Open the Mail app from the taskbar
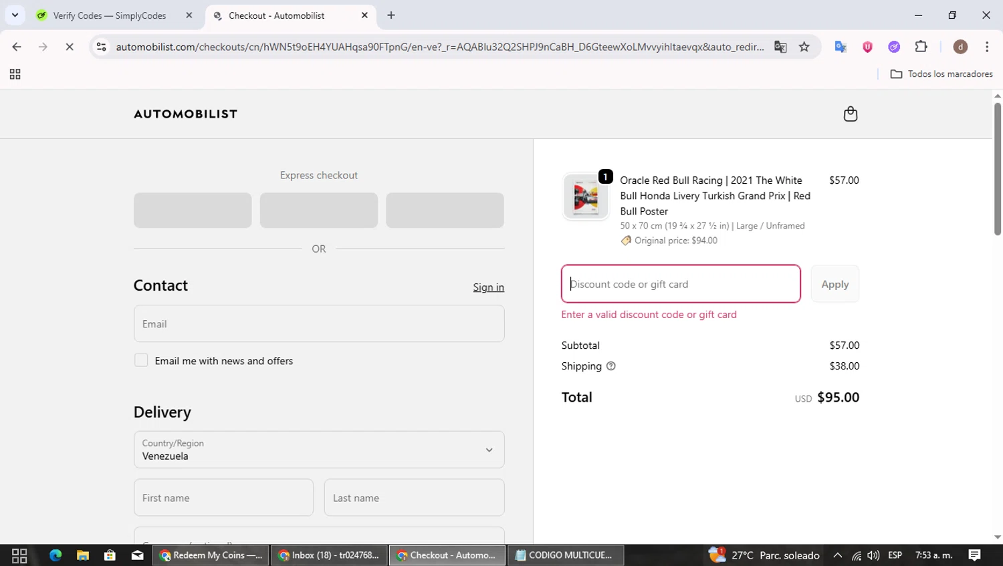The width and height of the screenshot is (1003, 566). (137, 555)
